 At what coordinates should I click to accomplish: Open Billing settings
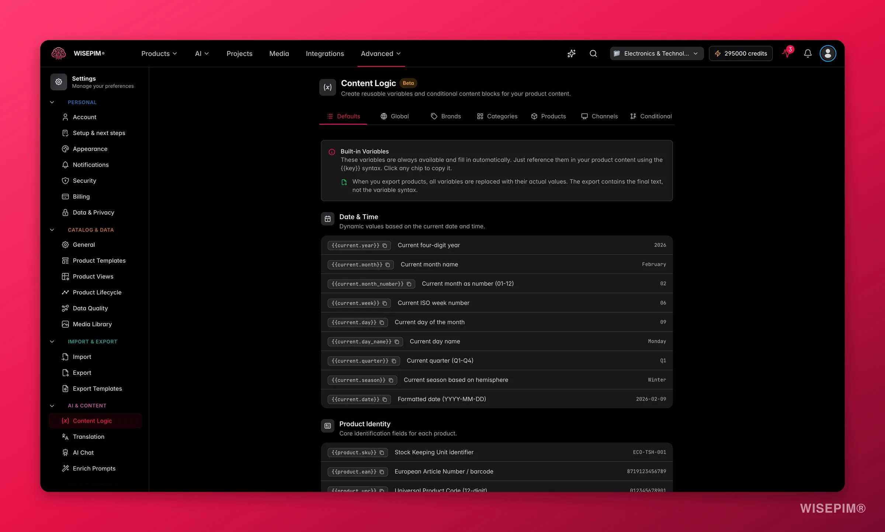pos(95,197)
